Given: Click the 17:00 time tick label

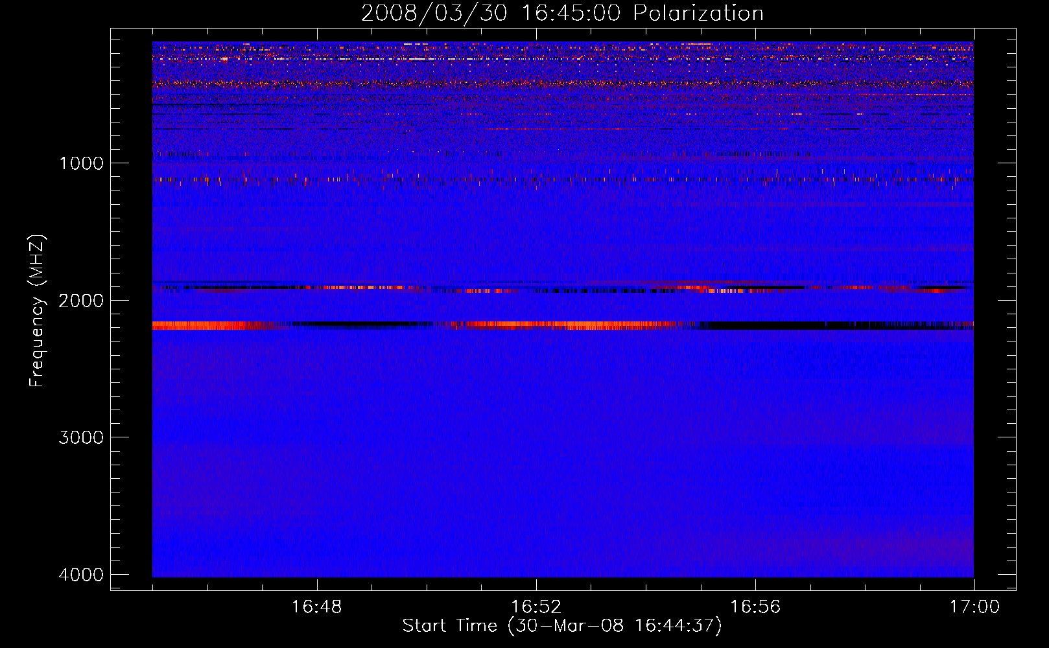Looking at the screenshot, I should coord(974,607).
